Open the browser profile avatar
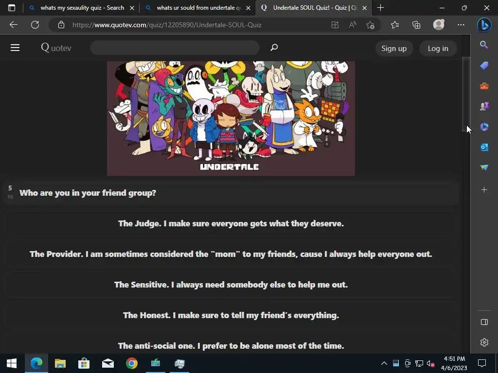Viewport: 498px width, 373px height. tap(439, 25)
